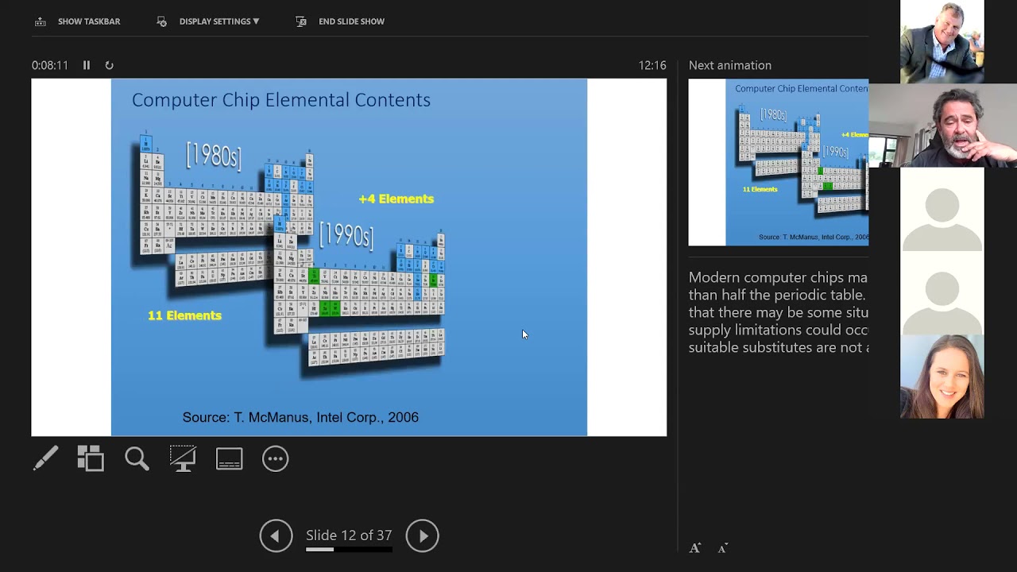The image size is (1017, 572).
Task: Click the clock reading 12:16
Action: (652, 65)
